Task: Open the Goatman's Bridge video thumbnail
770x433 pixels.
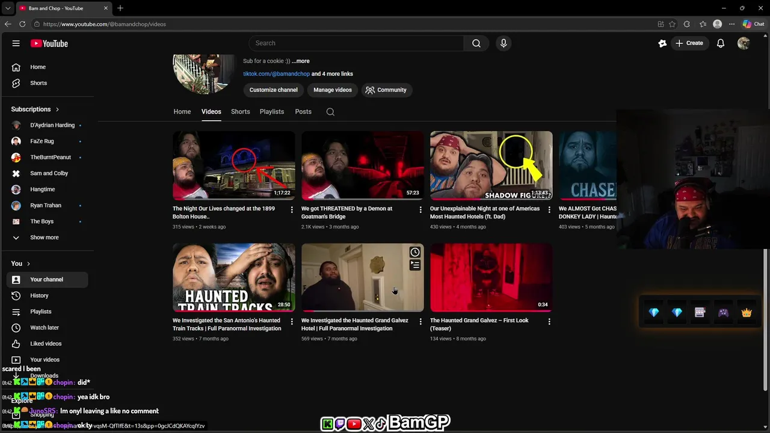Action: click(363, 165)
